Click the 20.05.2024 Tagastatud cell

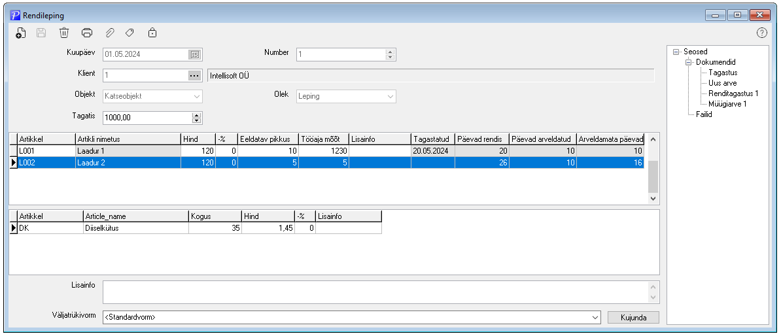pos(432,151)
